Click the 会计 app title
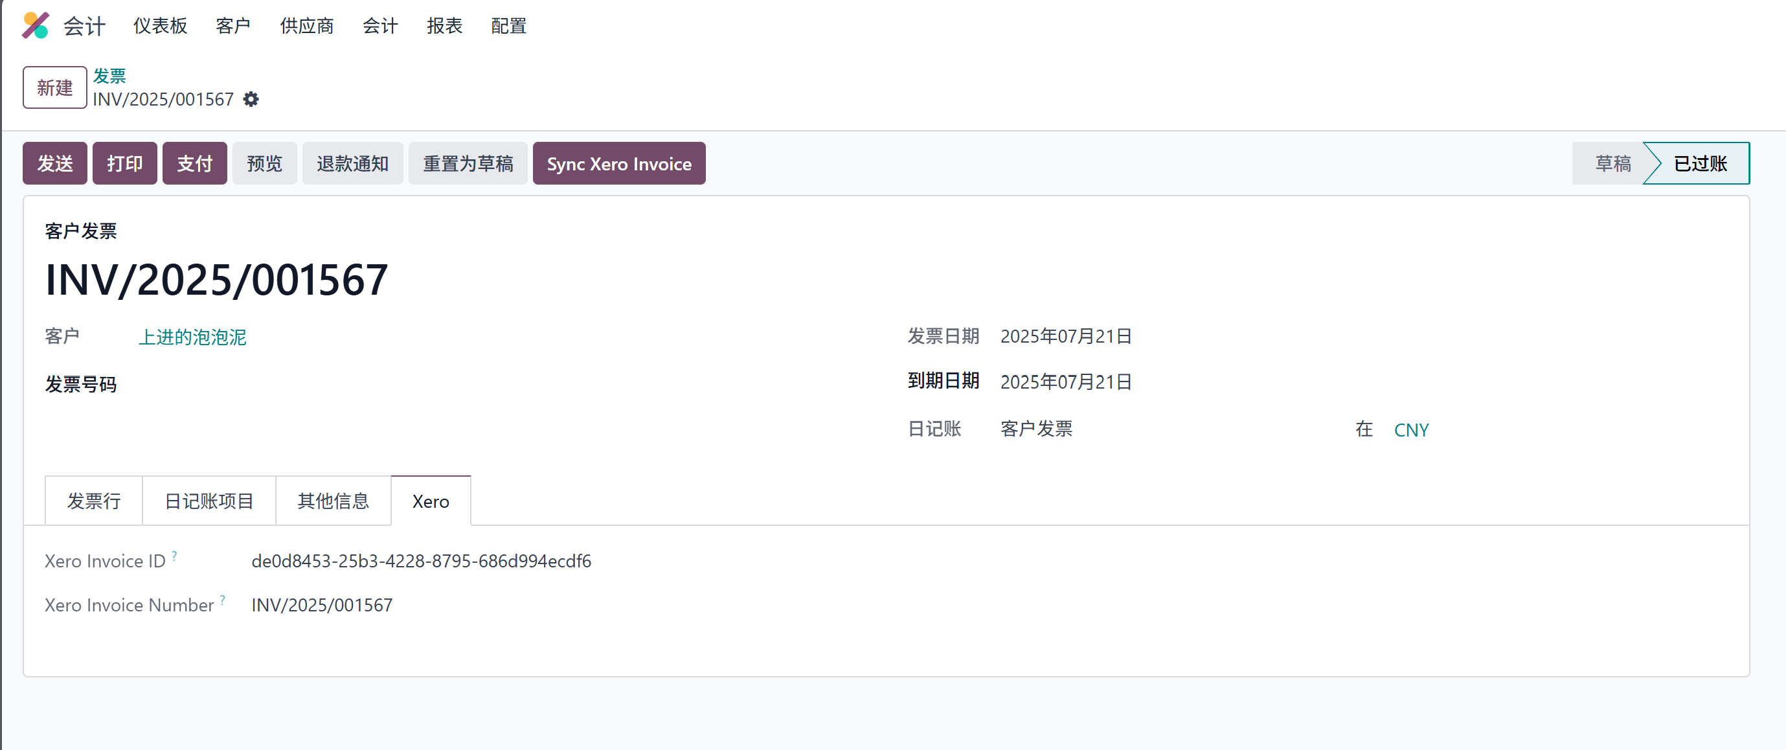The width and height of the screenshot is (1786, 750). point(85,27)
